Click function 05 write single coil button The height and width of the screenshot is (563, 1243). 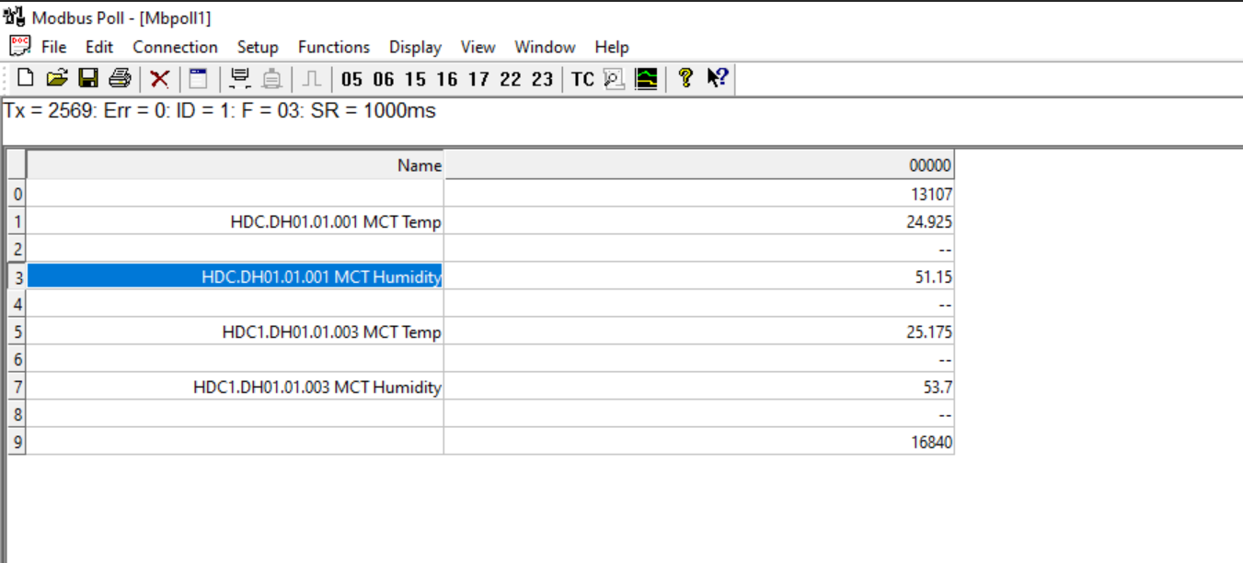[x=351, y=79]
